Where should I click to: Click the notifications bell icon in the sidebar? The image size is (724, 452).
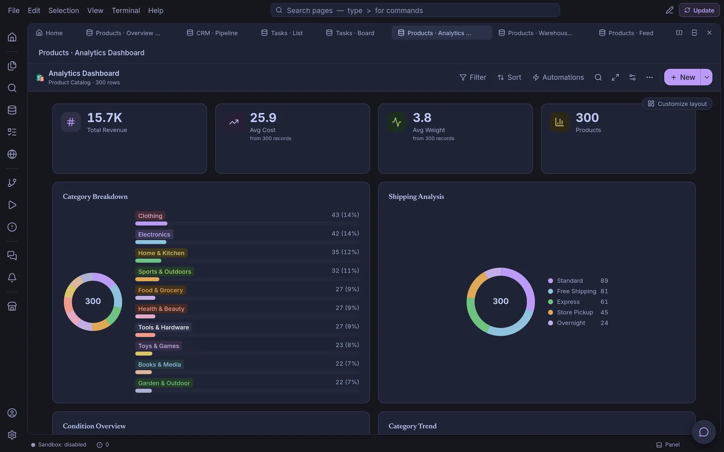point(12,278)
